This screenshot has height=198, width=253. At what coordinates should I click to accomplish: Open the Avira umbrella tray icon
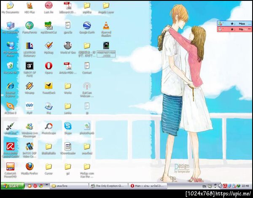[x=225, y=186]
